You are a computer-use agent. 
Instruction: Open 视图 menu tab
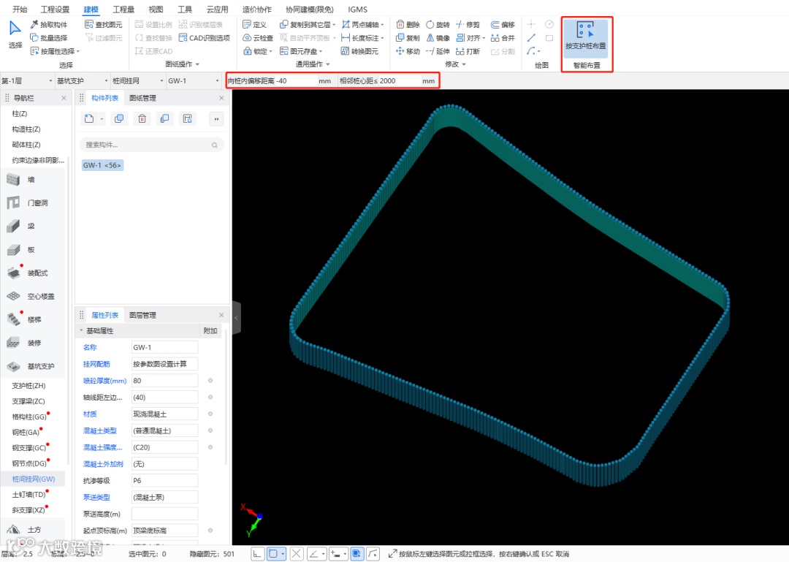tap(156, 9)
